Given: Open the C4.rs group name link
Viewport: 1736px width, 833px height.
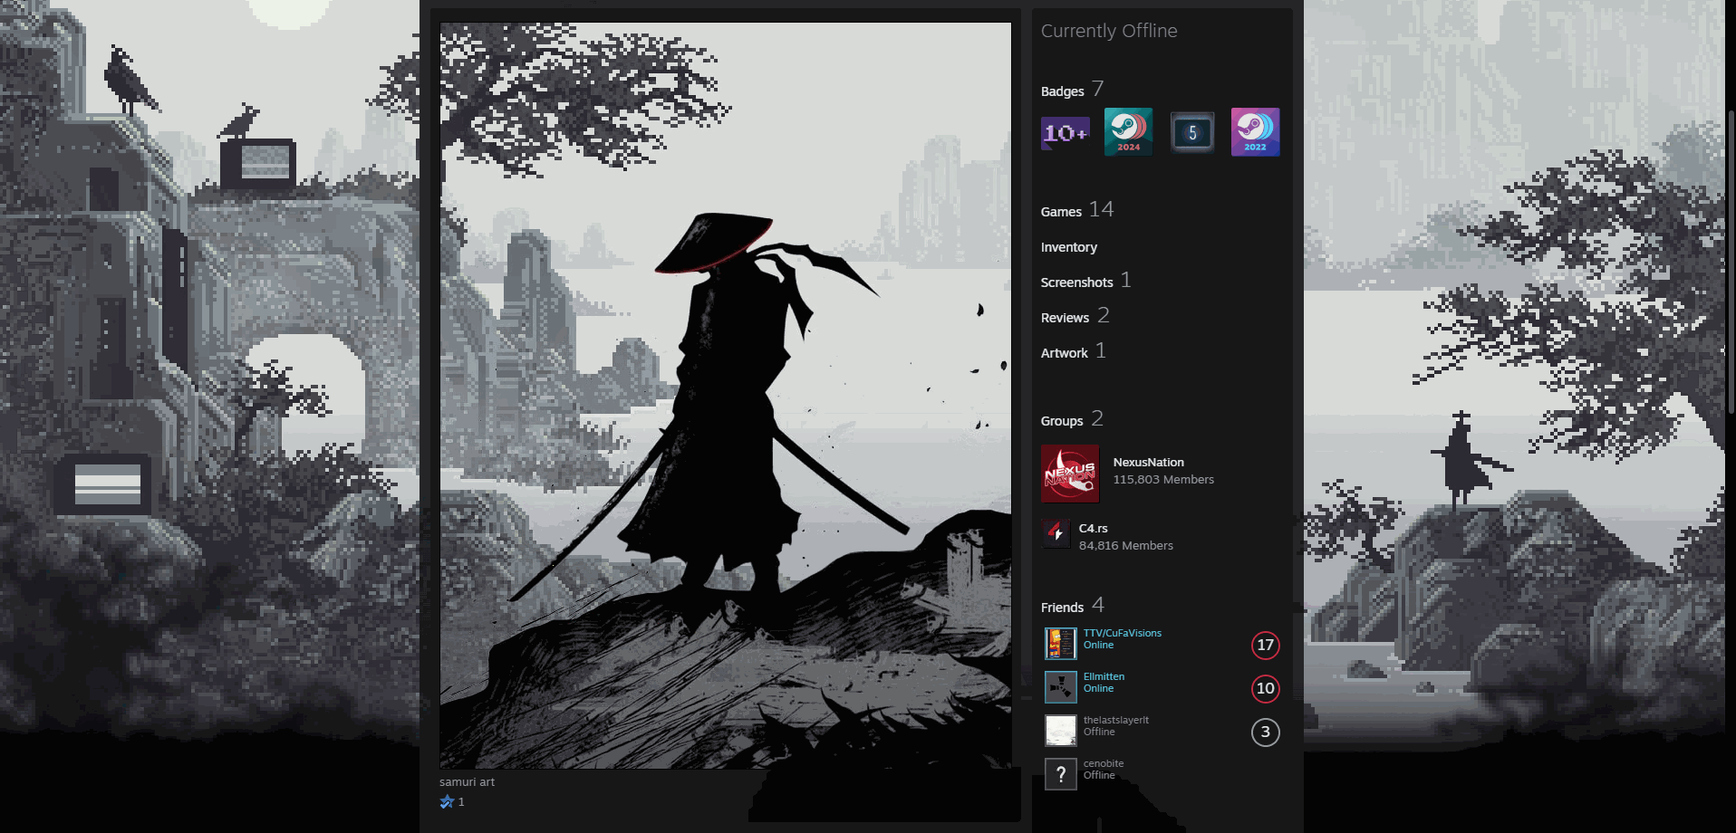Looking at the screenshot, I should click(x=1094, y=529).
